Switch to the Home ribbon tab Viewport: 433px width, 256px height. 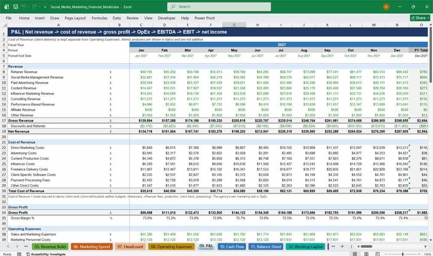24,18
